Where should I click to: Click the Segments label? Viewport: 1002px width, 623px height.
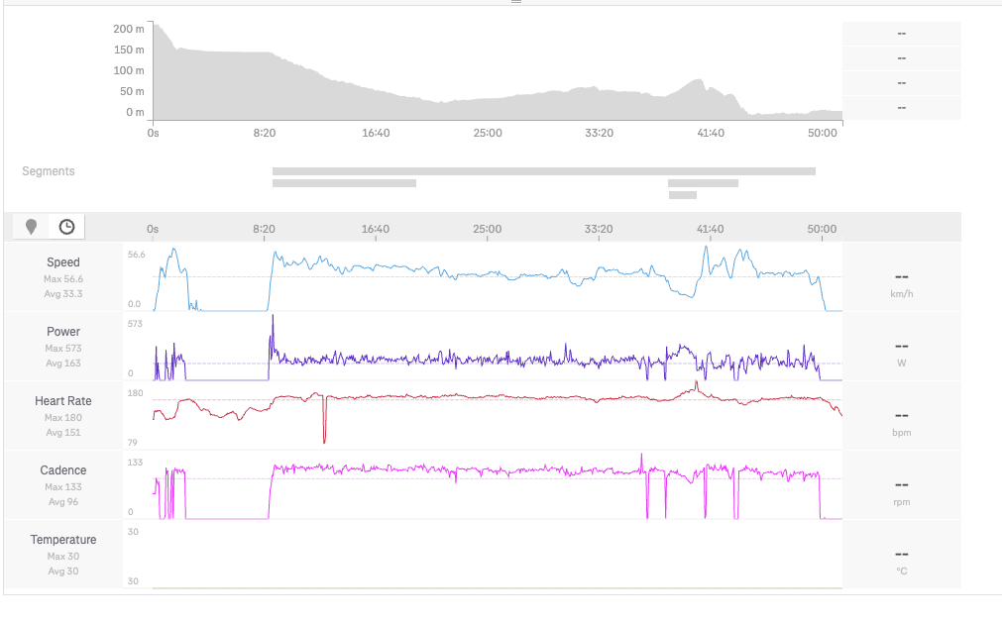pyautogui.click(x=49, y=171)
